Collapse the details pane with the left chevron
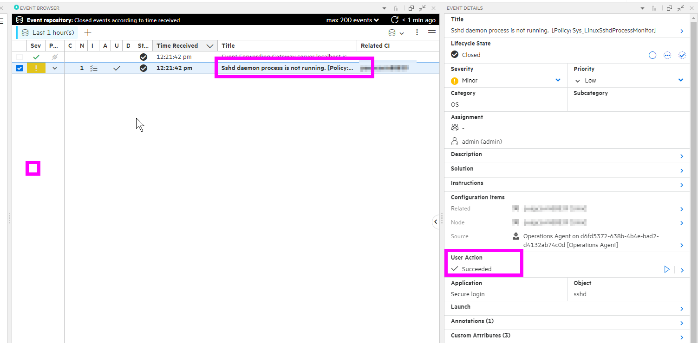Viewport: 698px width, 343px height. [x=436, y=222]
